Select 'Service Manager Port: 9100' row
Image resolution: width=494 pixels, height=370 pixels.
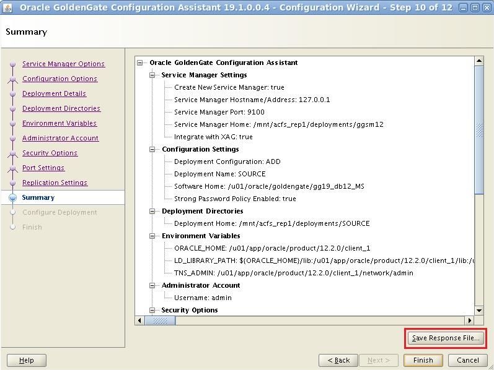pyautogui.click(x=219, y=113)
